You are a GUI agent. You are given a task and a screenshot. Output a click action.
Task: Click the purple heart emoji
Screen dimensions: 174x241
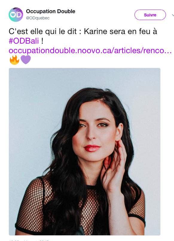click(25, 60)
